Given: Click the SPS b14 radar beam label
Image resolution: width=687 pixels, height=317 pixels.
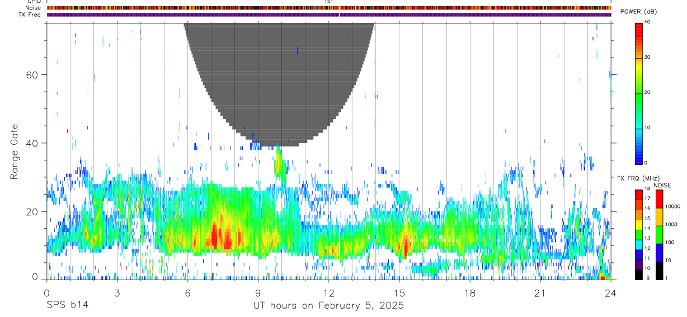Looking at the screenshot, I should coord(67,305).
